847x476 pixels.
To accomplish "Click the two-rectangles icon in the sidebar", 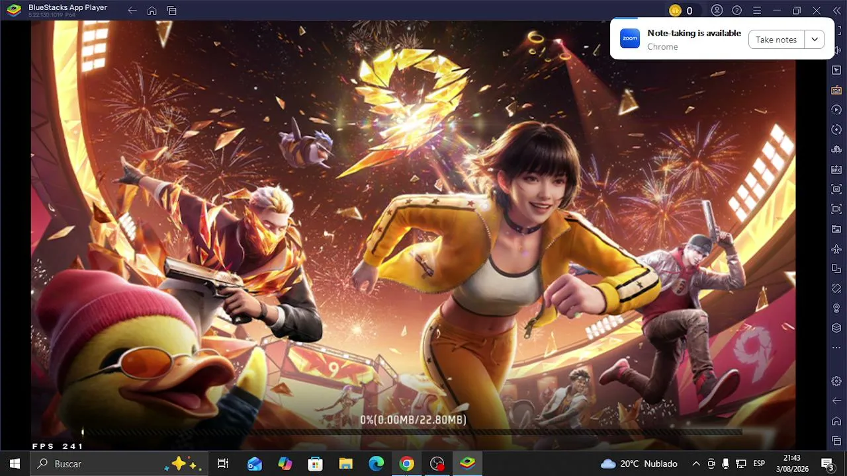I will point(836,268).
